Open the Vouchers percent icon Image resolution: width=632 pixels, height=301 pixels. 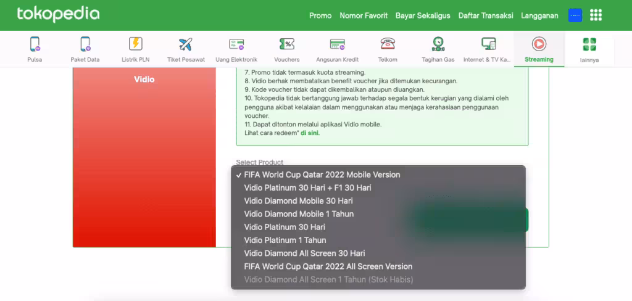point(286,44)
